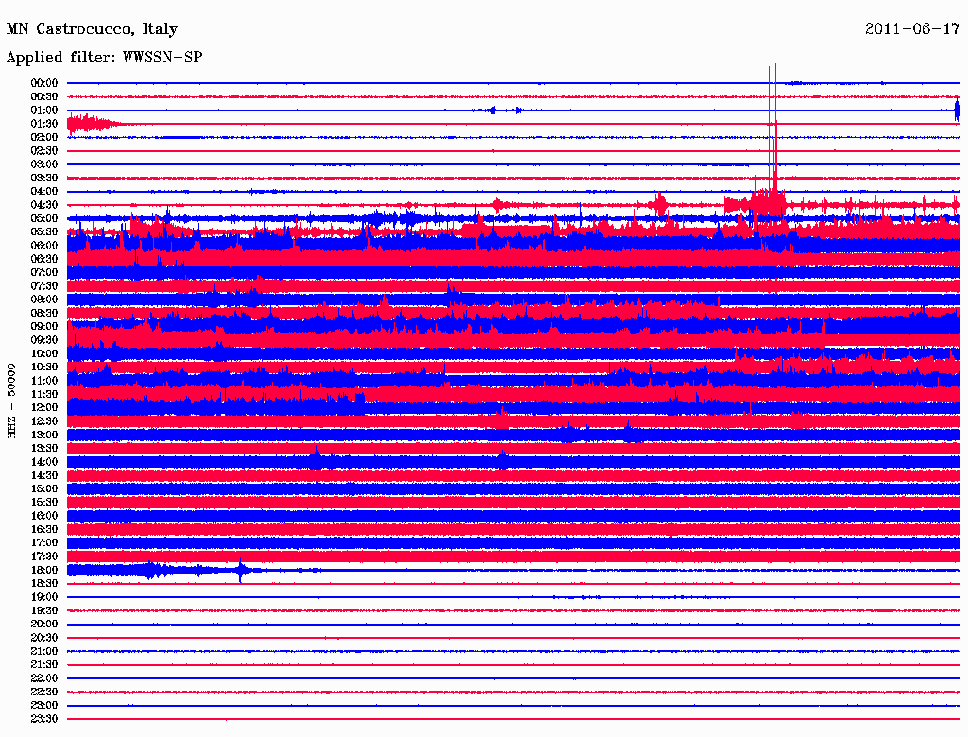Select the blue event spike on the 18:00 trace

point(241,570)
